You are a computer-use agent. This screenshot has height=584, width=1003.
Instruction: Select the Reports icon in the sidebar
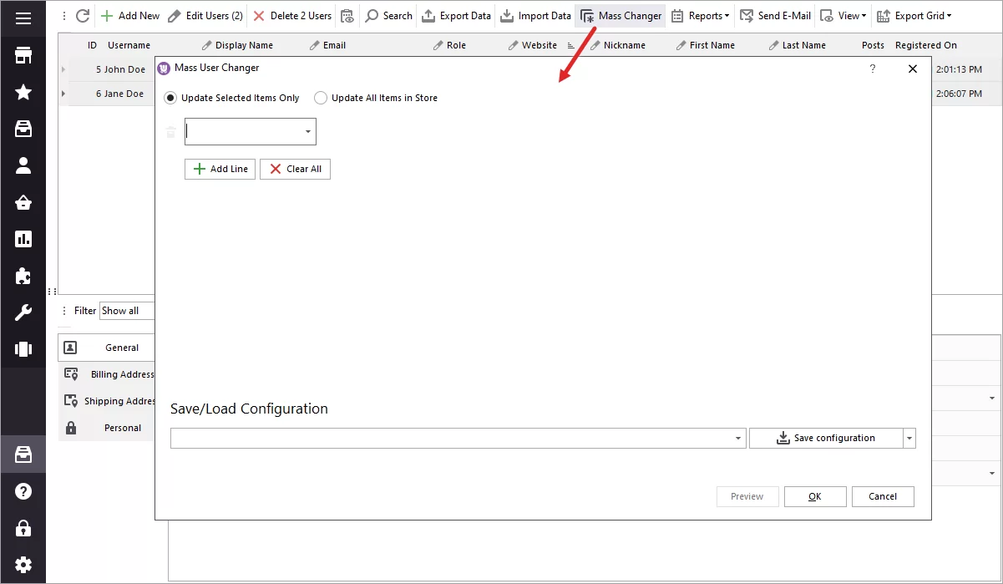tap(23, 240)
